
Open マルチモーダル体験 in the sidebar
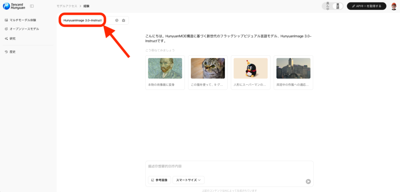coord(23,20)
